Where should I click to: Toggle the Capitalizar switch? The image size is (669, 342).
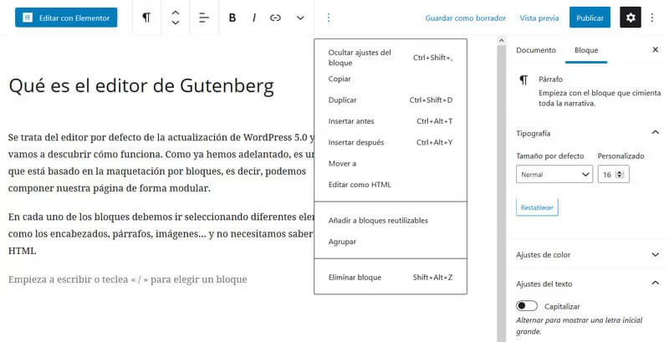(x=527, y=306)
